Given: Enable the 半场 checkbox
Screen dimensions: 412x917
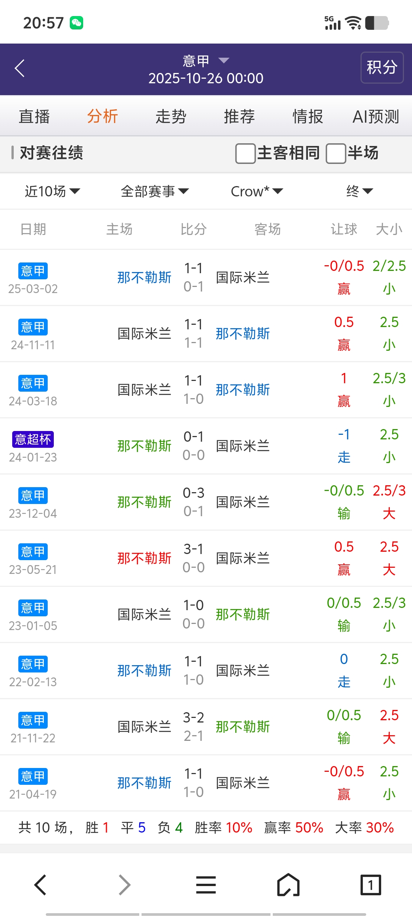Looking at the screenshot, I should (336, 153).
